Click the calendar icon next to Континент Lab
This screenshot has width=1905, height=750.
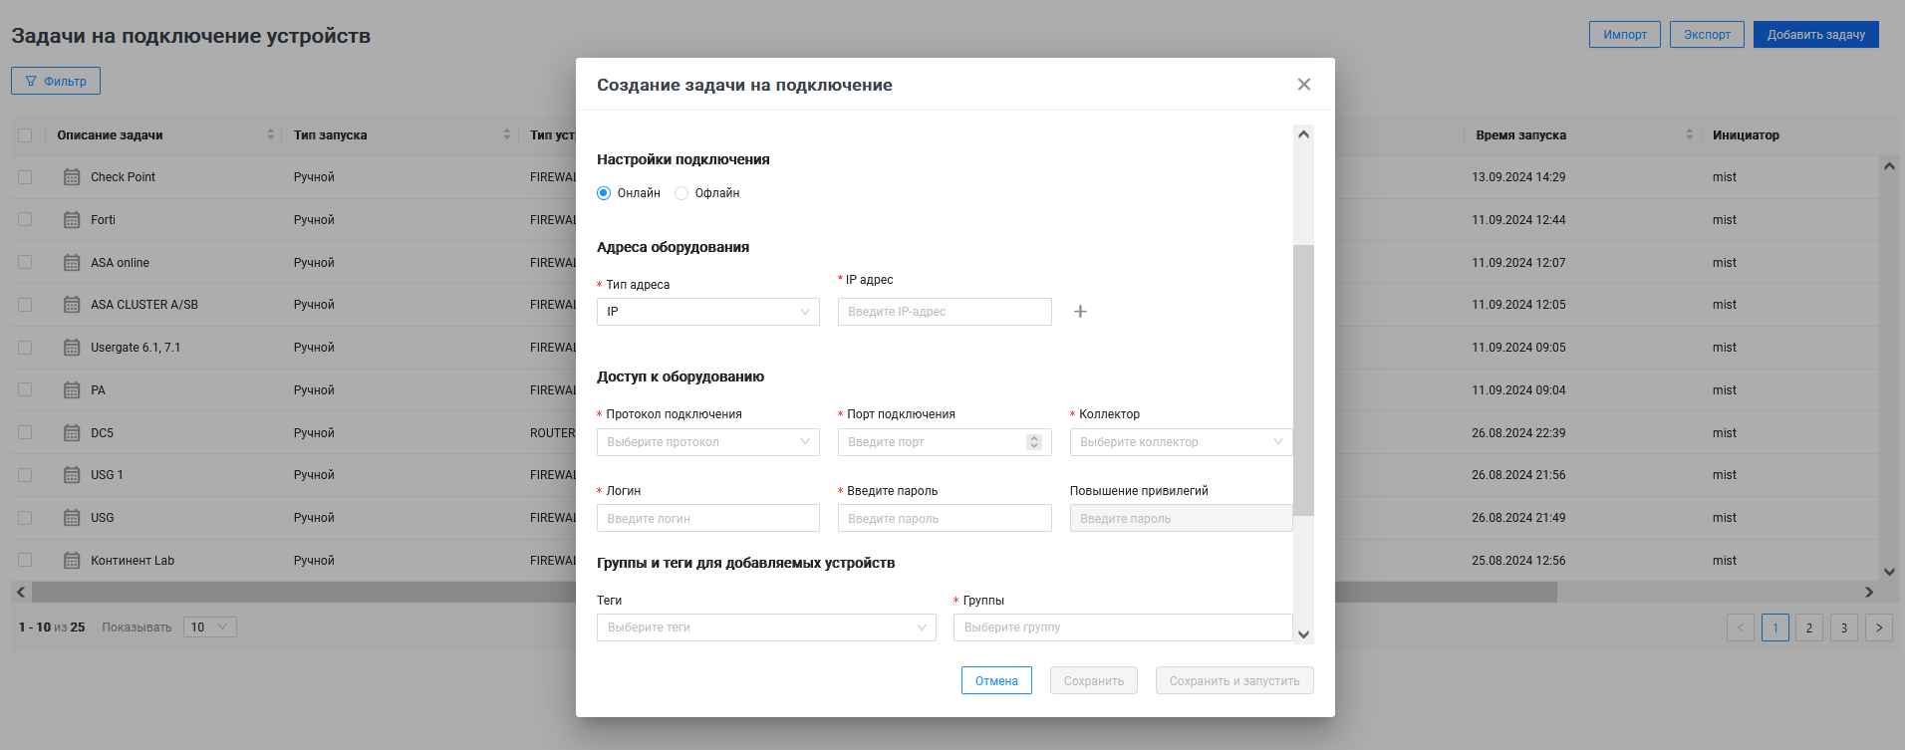point(72,561)
